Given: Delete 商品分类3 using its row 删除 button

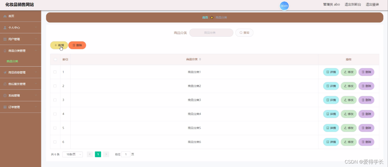Looking at the screenshot, I should (x=366, y=100).
